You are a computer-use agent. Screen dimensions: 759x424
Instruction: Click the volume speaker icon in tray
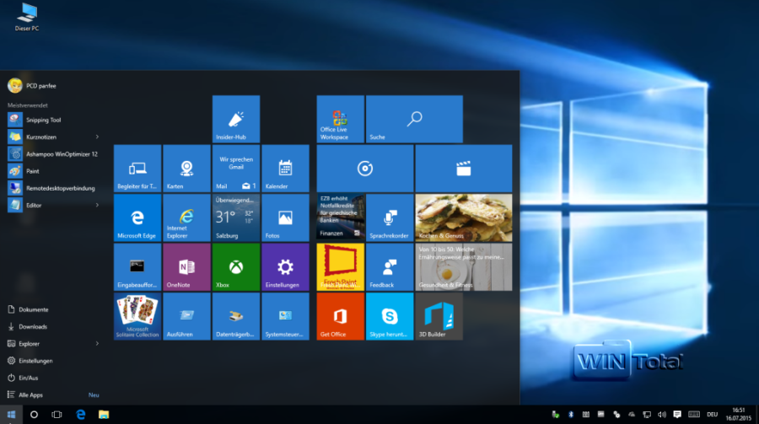pos(662,415)
